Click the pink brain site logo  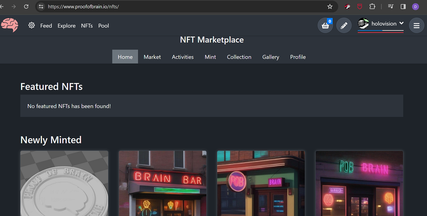pyautogui.click(x=10, y=25)
